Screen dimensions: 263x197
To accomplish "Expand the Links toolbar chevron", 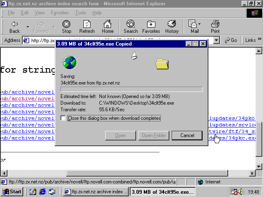I will 260,39.
